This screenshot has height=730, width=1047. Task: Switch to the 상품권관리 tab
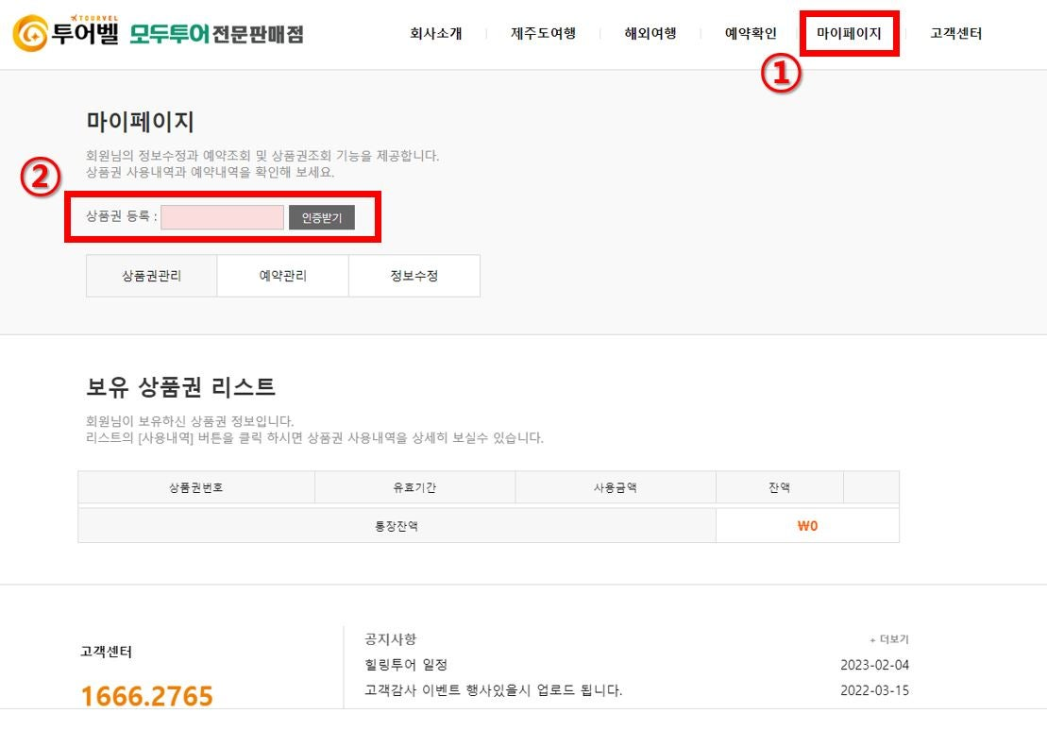152,276
